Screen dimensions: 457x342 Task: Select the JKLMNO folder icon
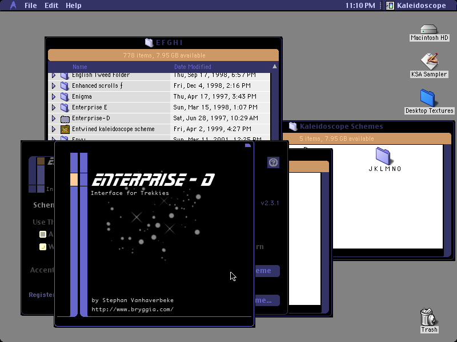[x=383, y=156]
